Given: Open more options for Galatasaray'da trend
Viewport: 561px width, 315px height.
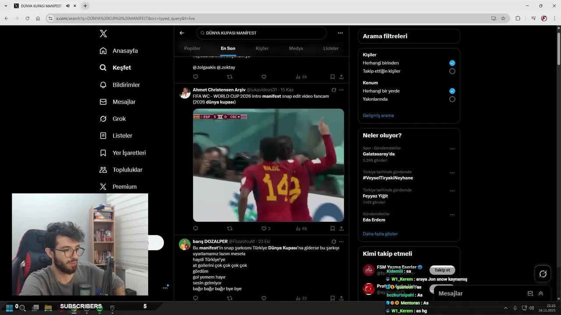Looking at the screenshot, I should 452,149.
